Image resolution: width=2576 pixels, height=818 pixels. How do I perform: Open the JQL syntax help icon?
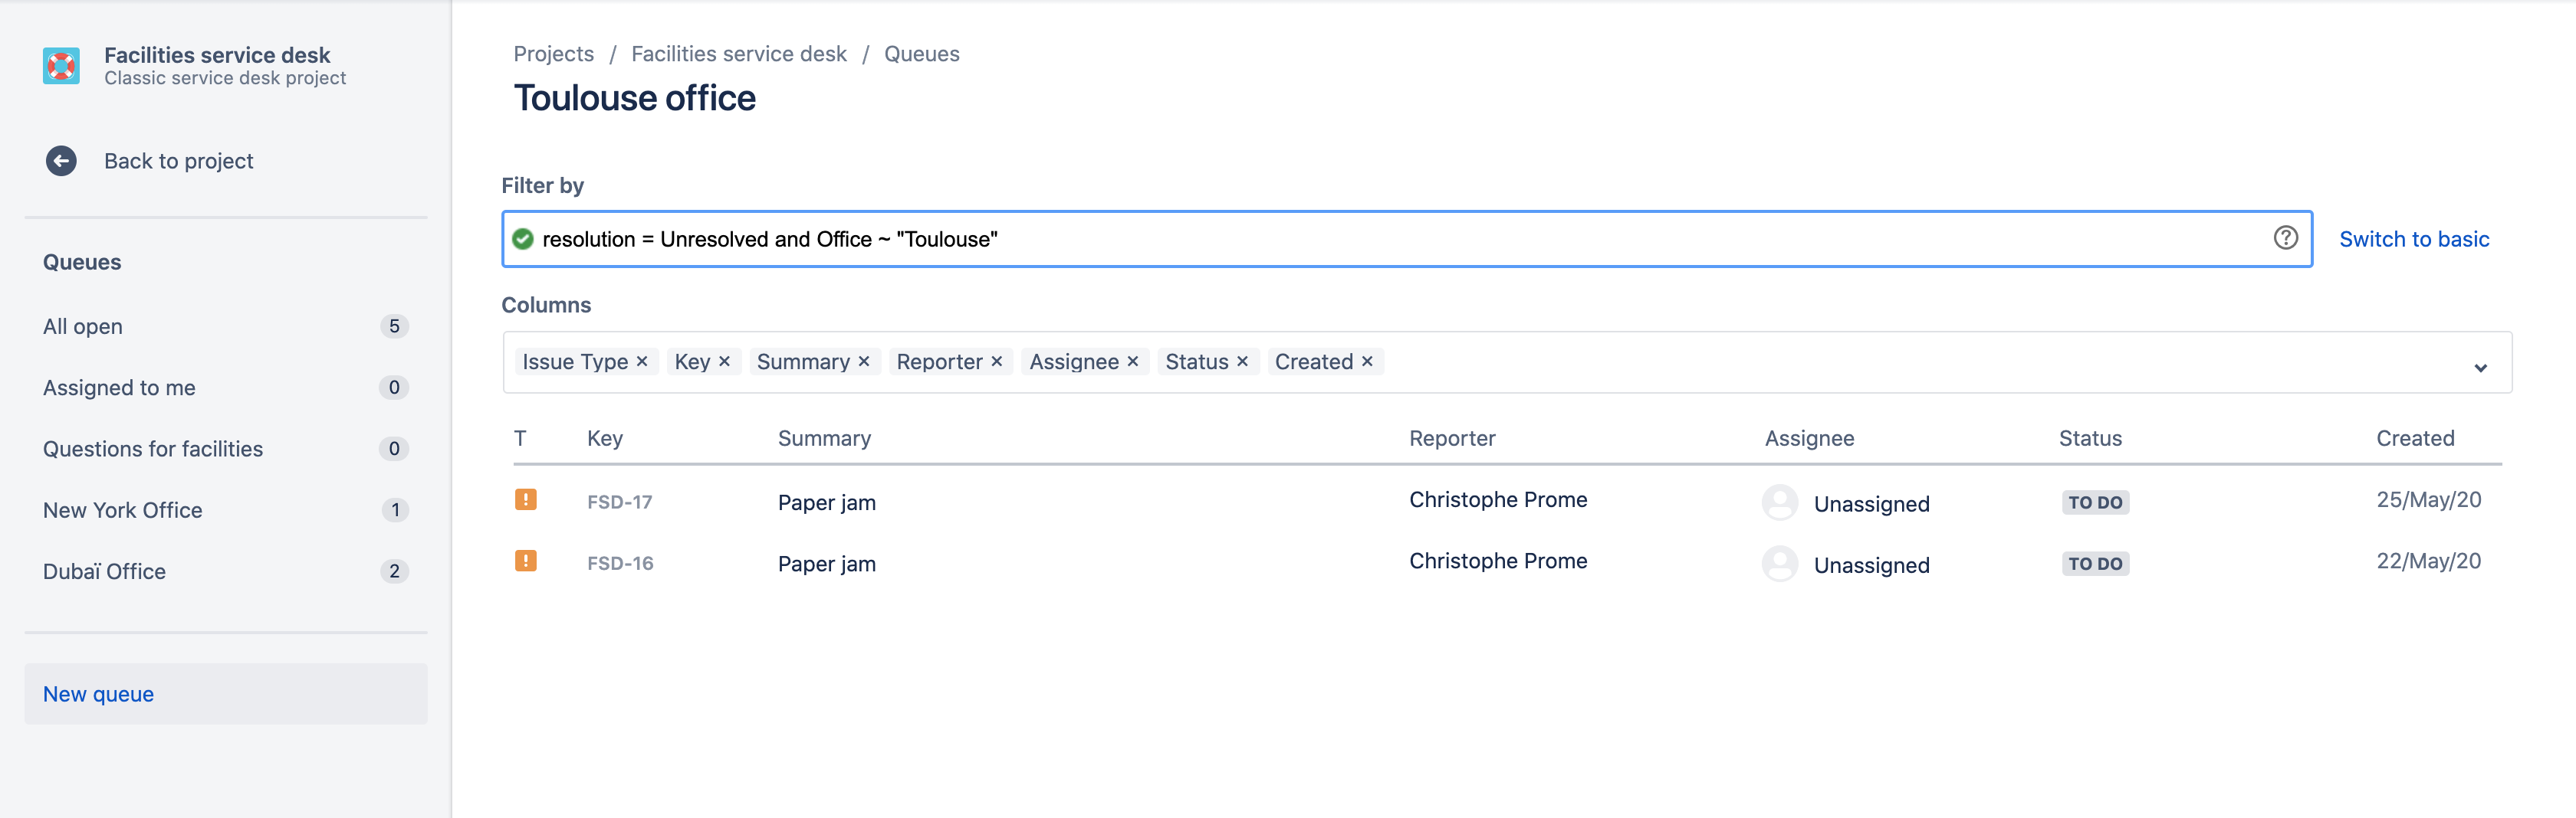[x=2286, y=239]
